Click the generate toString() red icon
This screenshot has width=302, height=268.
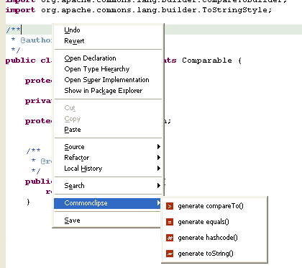(170, 254)
